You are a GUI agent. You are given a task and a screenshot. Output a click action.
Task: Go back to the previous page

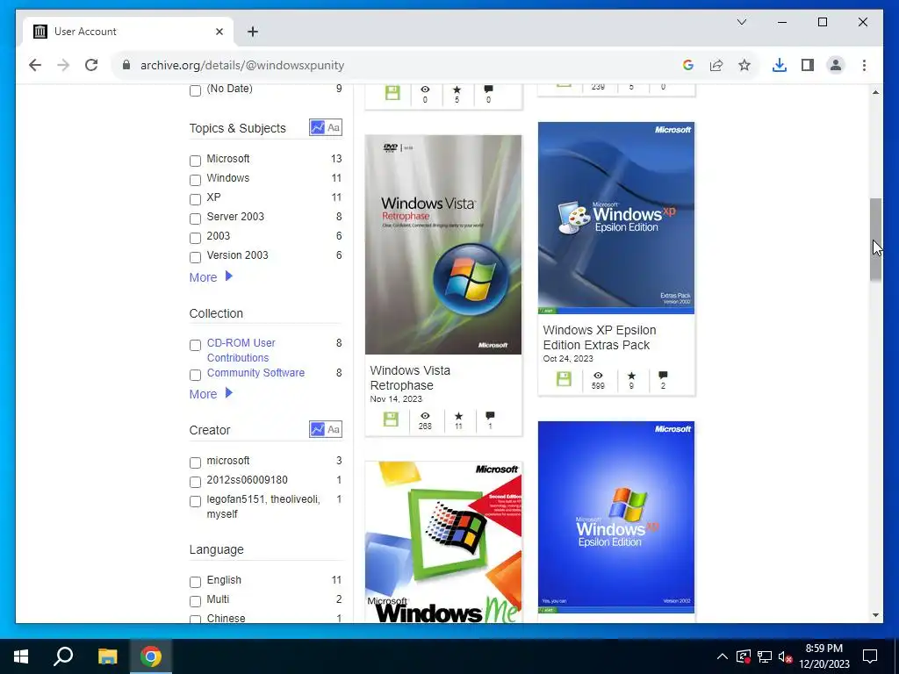(x=35, y=65)
